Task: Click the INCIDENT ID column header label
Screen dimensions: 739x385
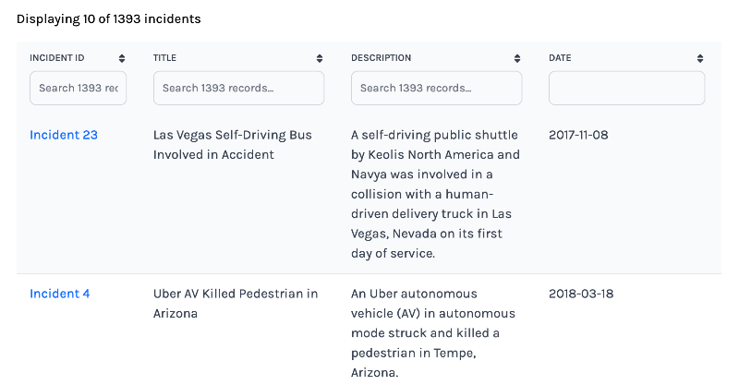Action: [57, 58]
